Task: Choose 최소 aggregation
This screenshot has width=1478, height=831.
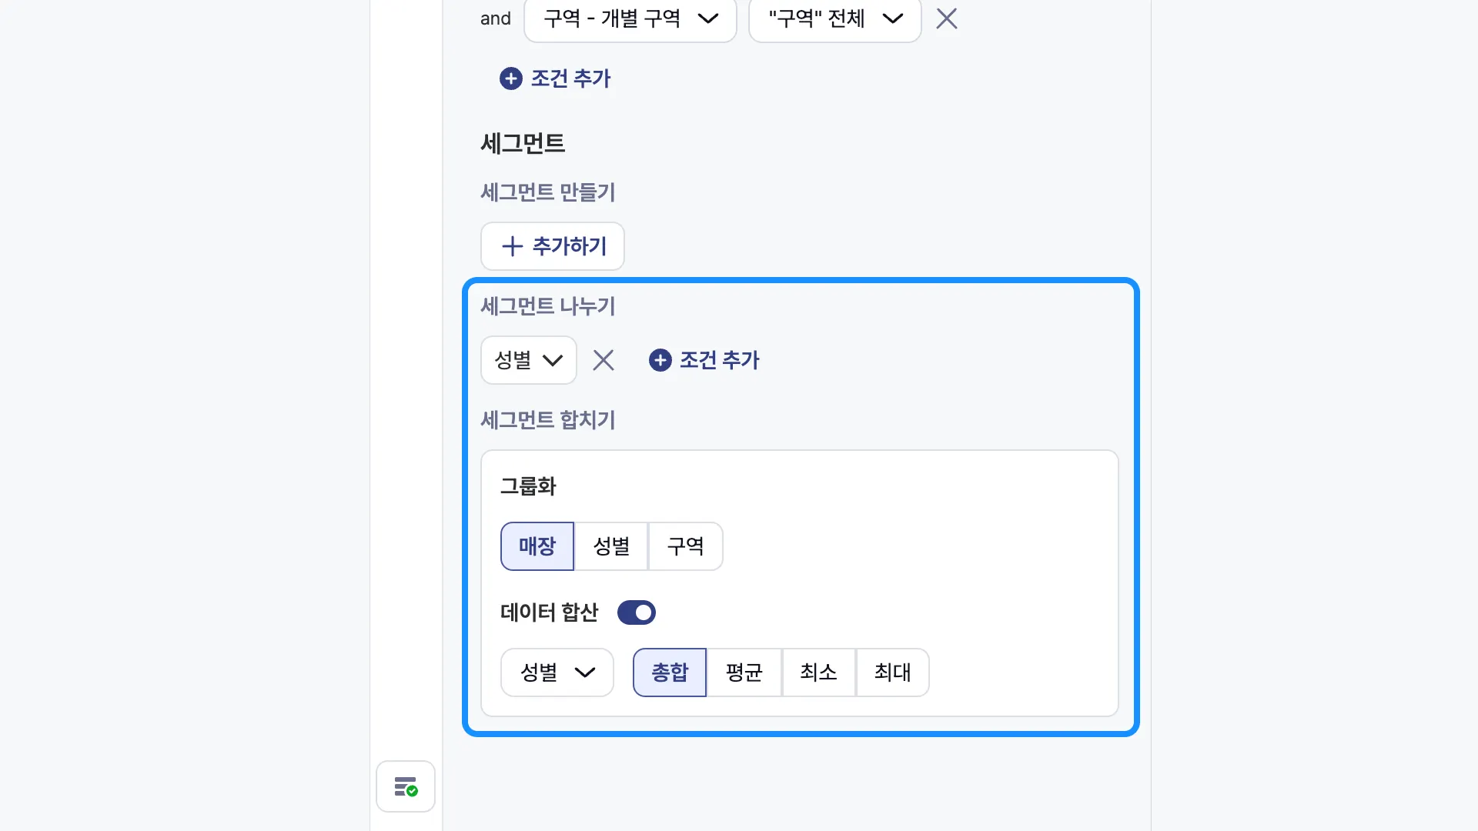Action: click(818, 672)
